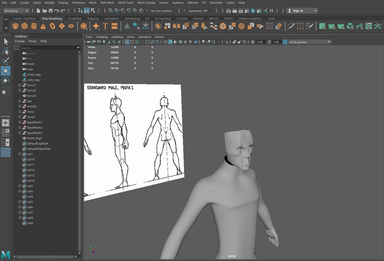Click the No Live Surface field
Viewport: 384px width, 261px height.
161,11
